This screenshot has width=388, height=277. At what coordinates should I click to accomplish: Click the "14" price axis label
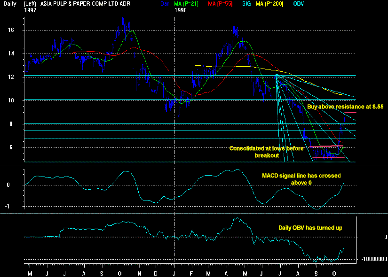[11, 54]
